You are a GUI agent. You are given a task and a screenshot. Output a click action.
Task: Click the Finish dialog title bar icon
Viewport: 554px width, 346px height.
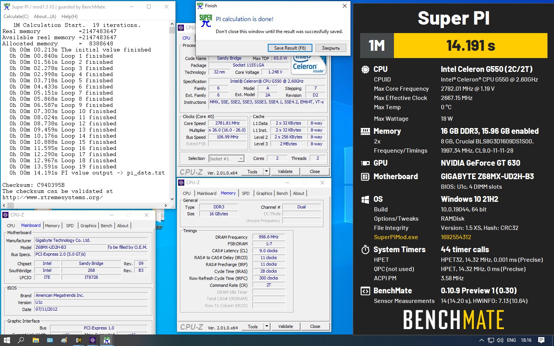[x=200, y=6]
